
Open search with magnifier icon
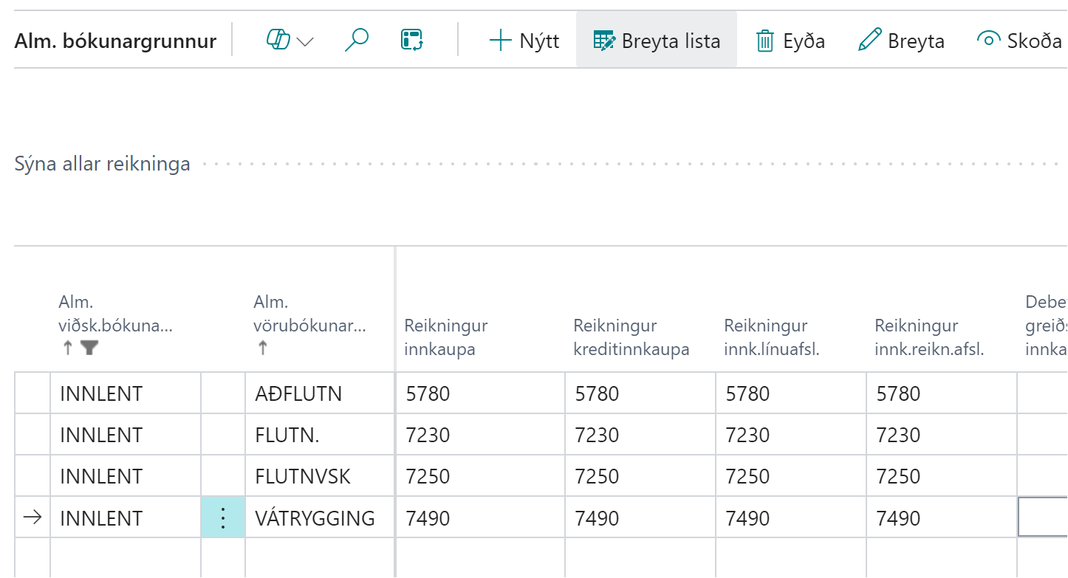pos(357,40)
